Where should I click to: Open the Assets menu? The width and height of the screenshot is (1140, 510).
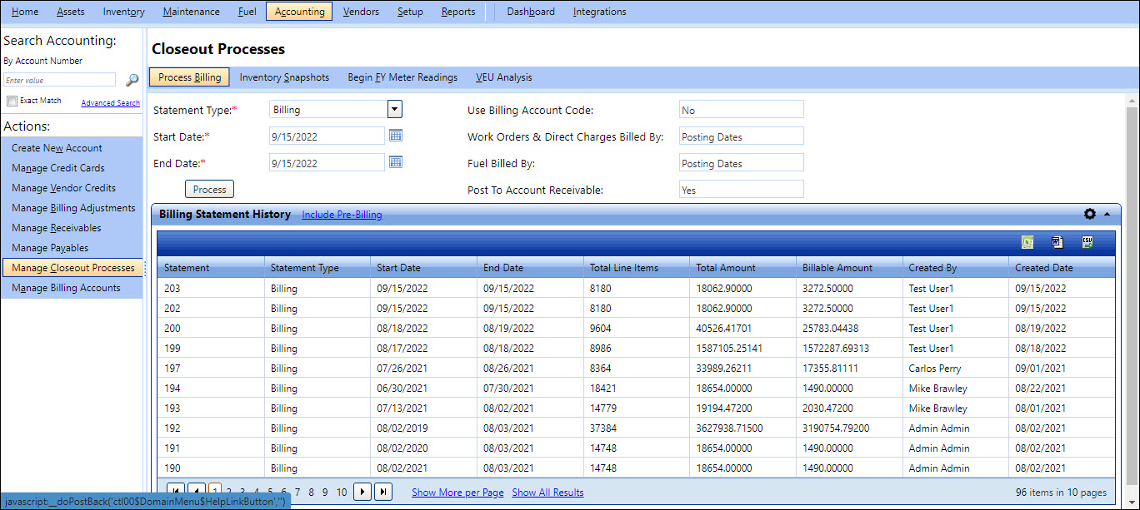[x=71, y=12]
